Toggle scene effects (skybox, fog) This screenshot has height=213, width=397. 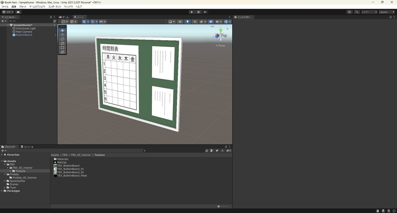tap(201, 22)
